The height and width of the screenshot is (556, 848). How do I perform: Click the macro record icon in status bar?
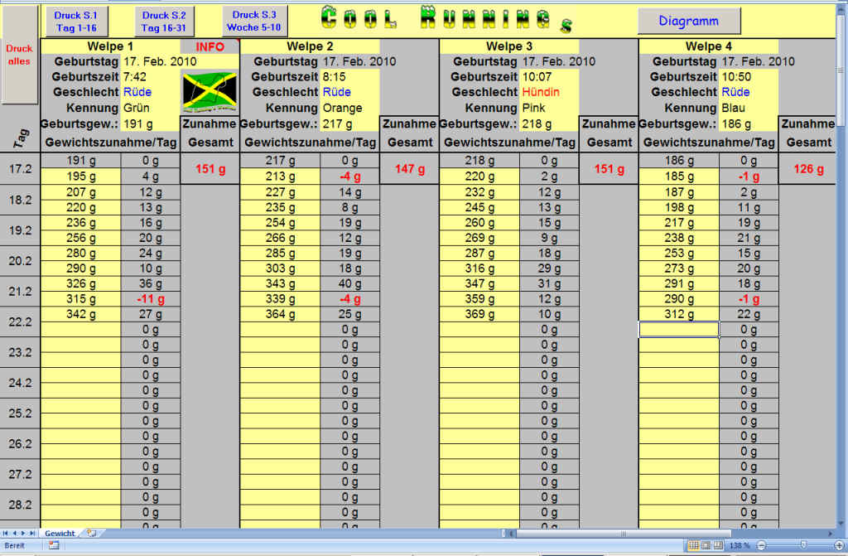(x=54, y=545)
